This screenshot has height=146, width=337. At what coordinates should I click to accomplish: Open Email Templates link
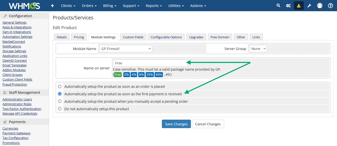[x=14, y=65]
